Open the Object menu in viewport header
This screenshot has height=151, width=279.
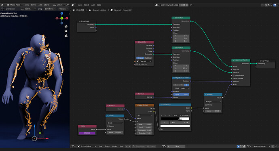[x=46, y=5]
